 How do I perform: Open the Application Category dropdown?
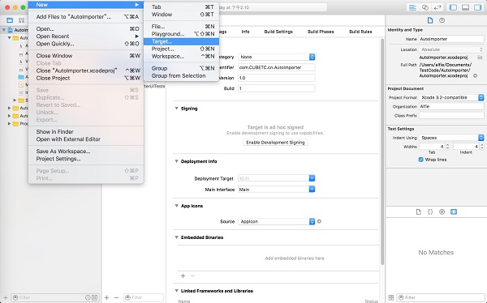coord(277,57)
